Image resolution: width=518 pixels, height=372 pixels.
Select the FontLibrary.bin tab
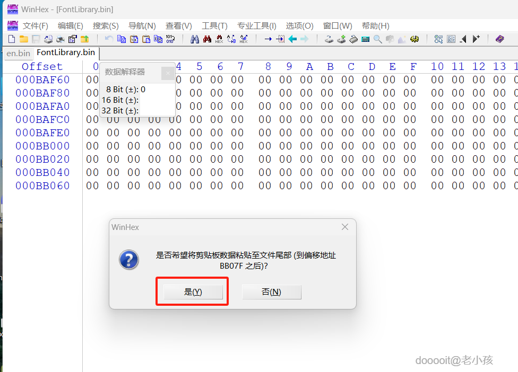(66, 53)
